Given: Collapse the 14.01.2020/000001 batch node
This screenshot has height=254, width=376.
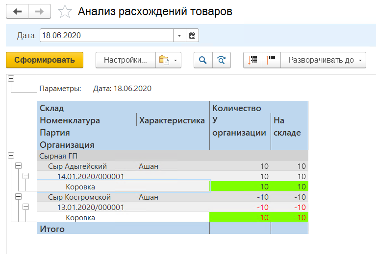Looking at the screenshot, I should 26,176.
